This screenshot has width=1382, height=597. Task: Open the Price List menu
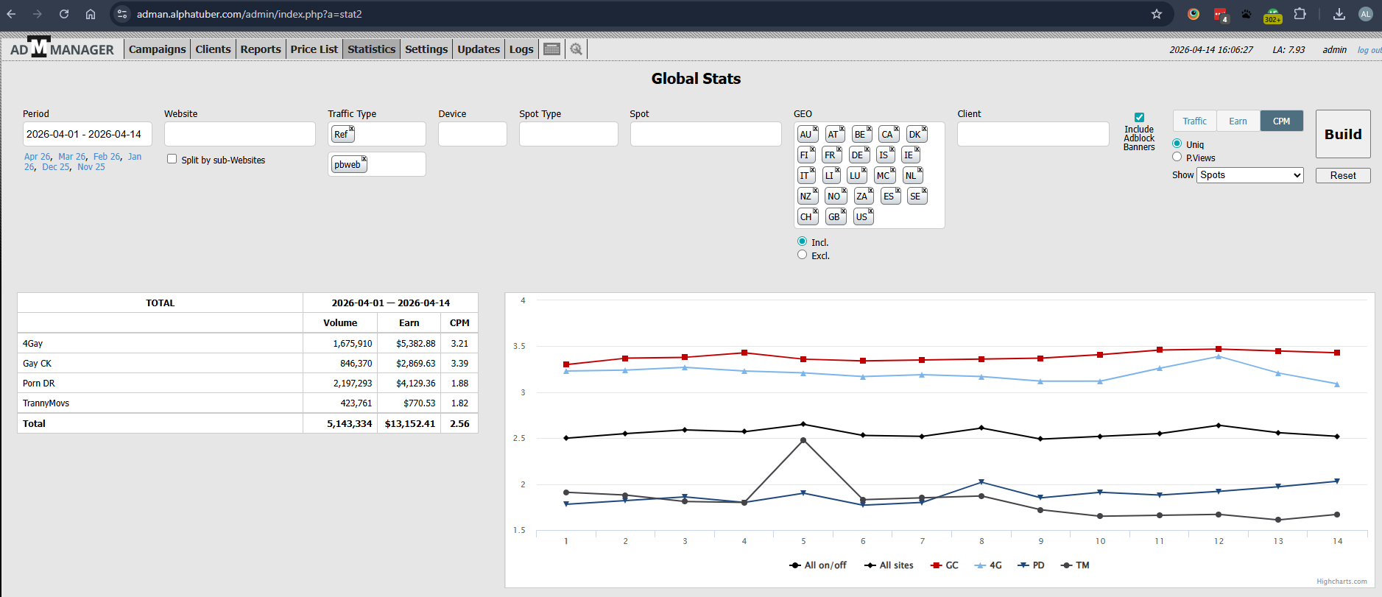(314, 49)
